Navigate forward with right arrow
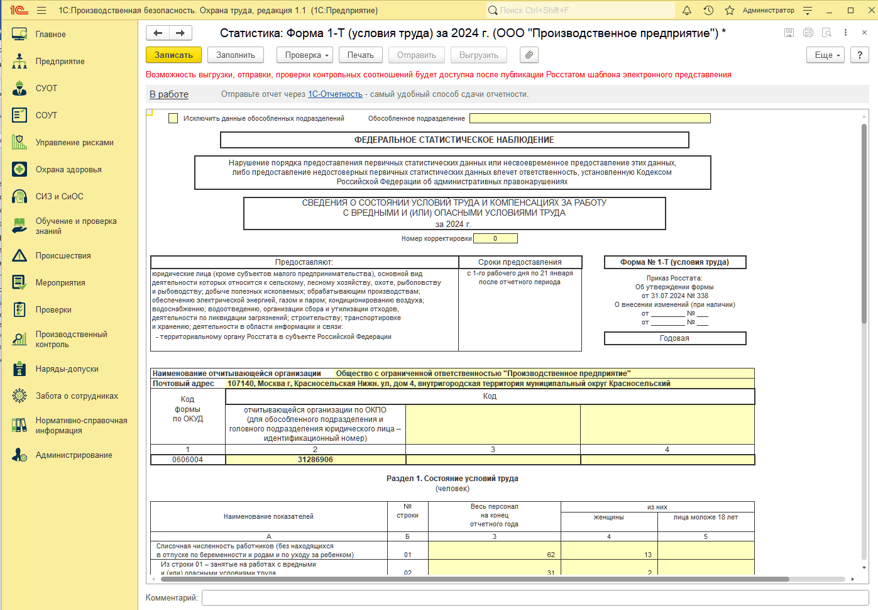This screenshot has height=610, width=878. tap(180, 33)
